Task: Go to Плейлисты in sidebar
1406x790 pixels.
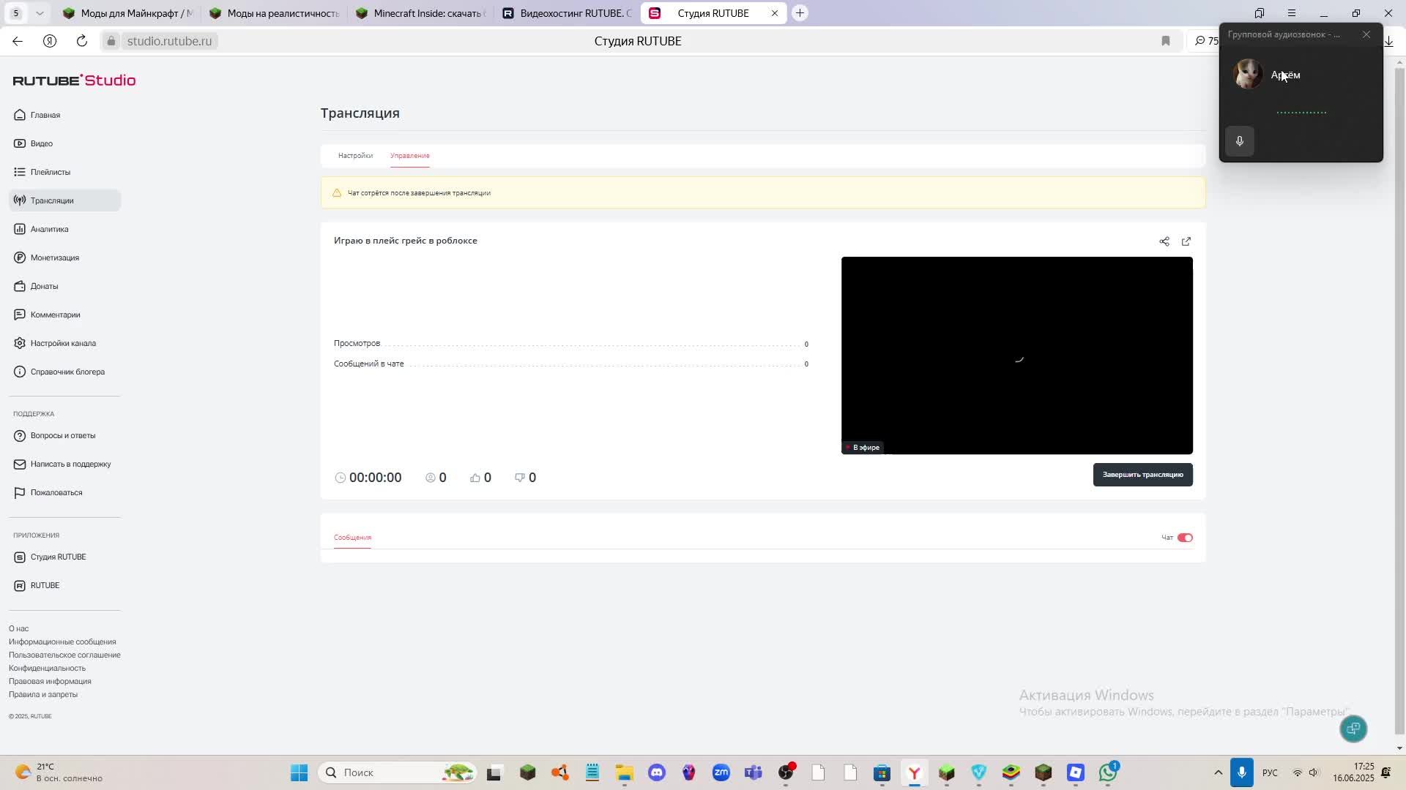Action: coord(50,172)
